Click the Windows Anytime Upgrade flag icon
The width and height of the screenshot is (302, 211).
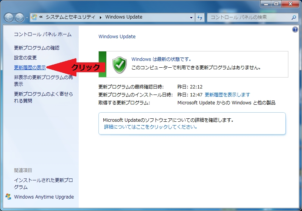tap(8, 197)
